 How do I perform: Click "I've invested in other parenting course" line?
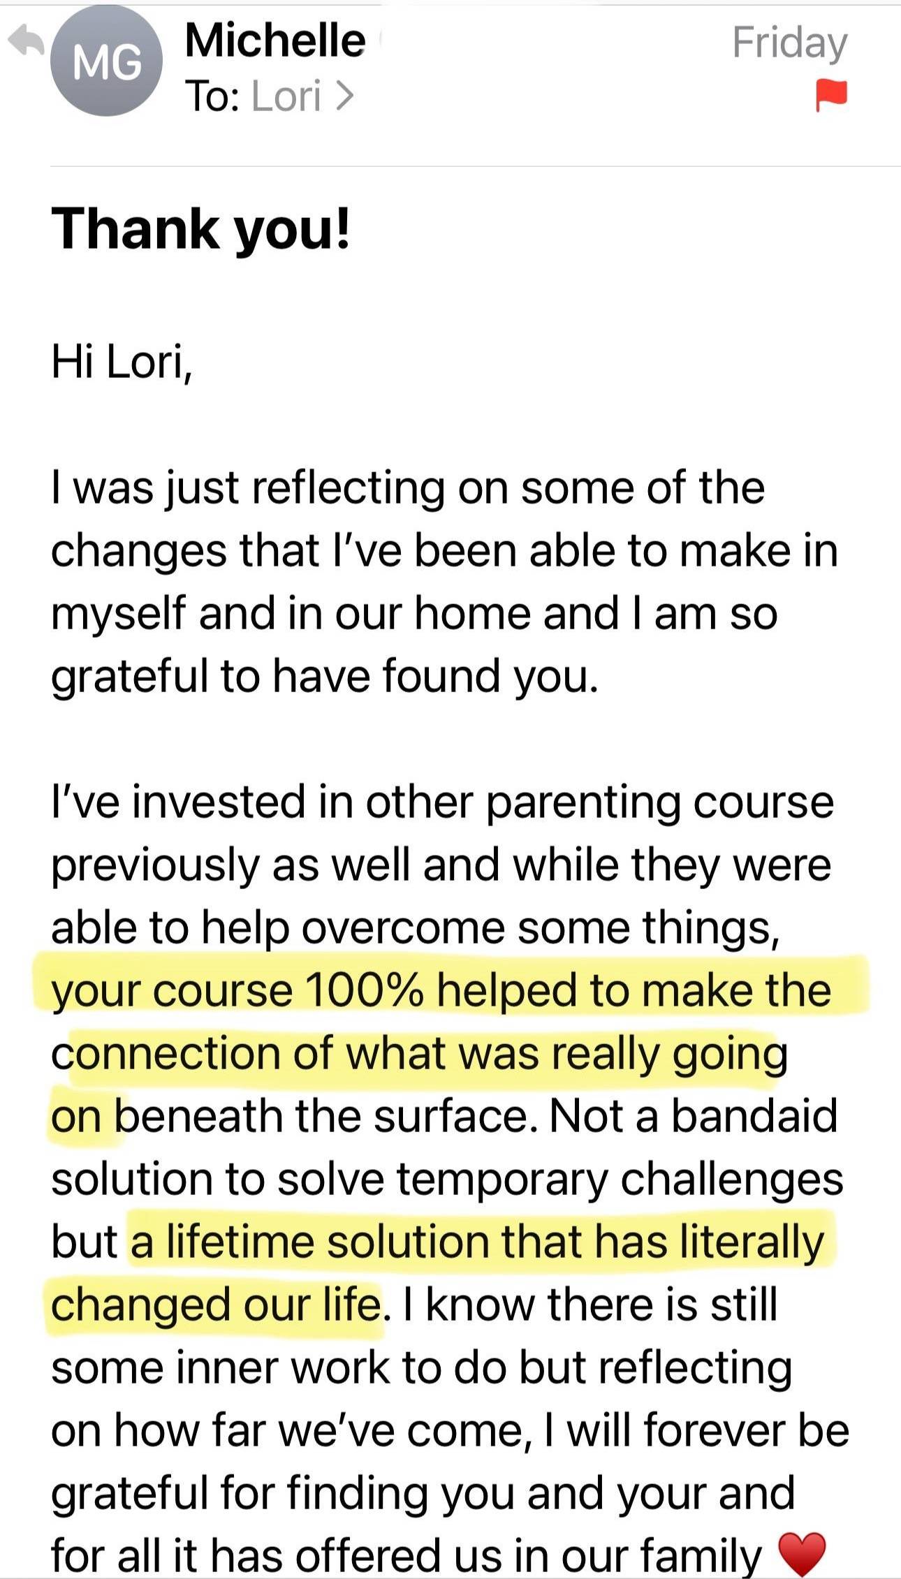[443, 803]
